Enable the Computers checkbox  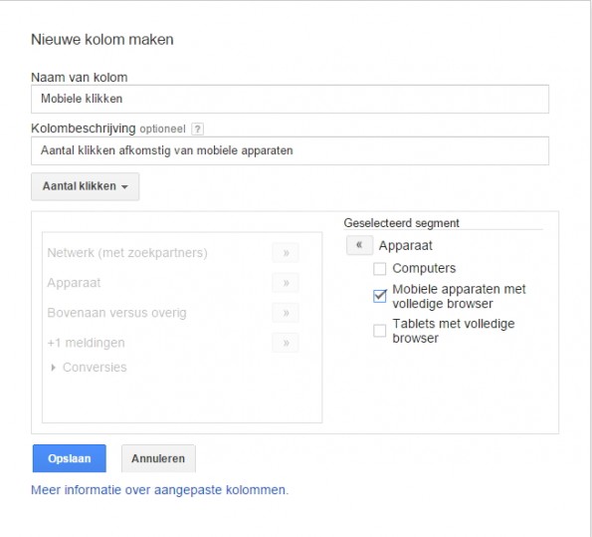(x=379, y=269)
